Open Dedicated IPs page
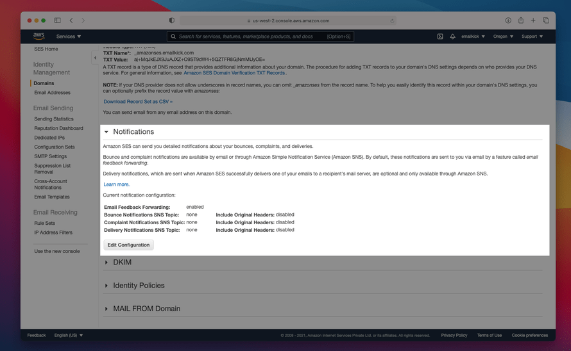This screenshot has height=351, width=571. (x=49, y=138)
